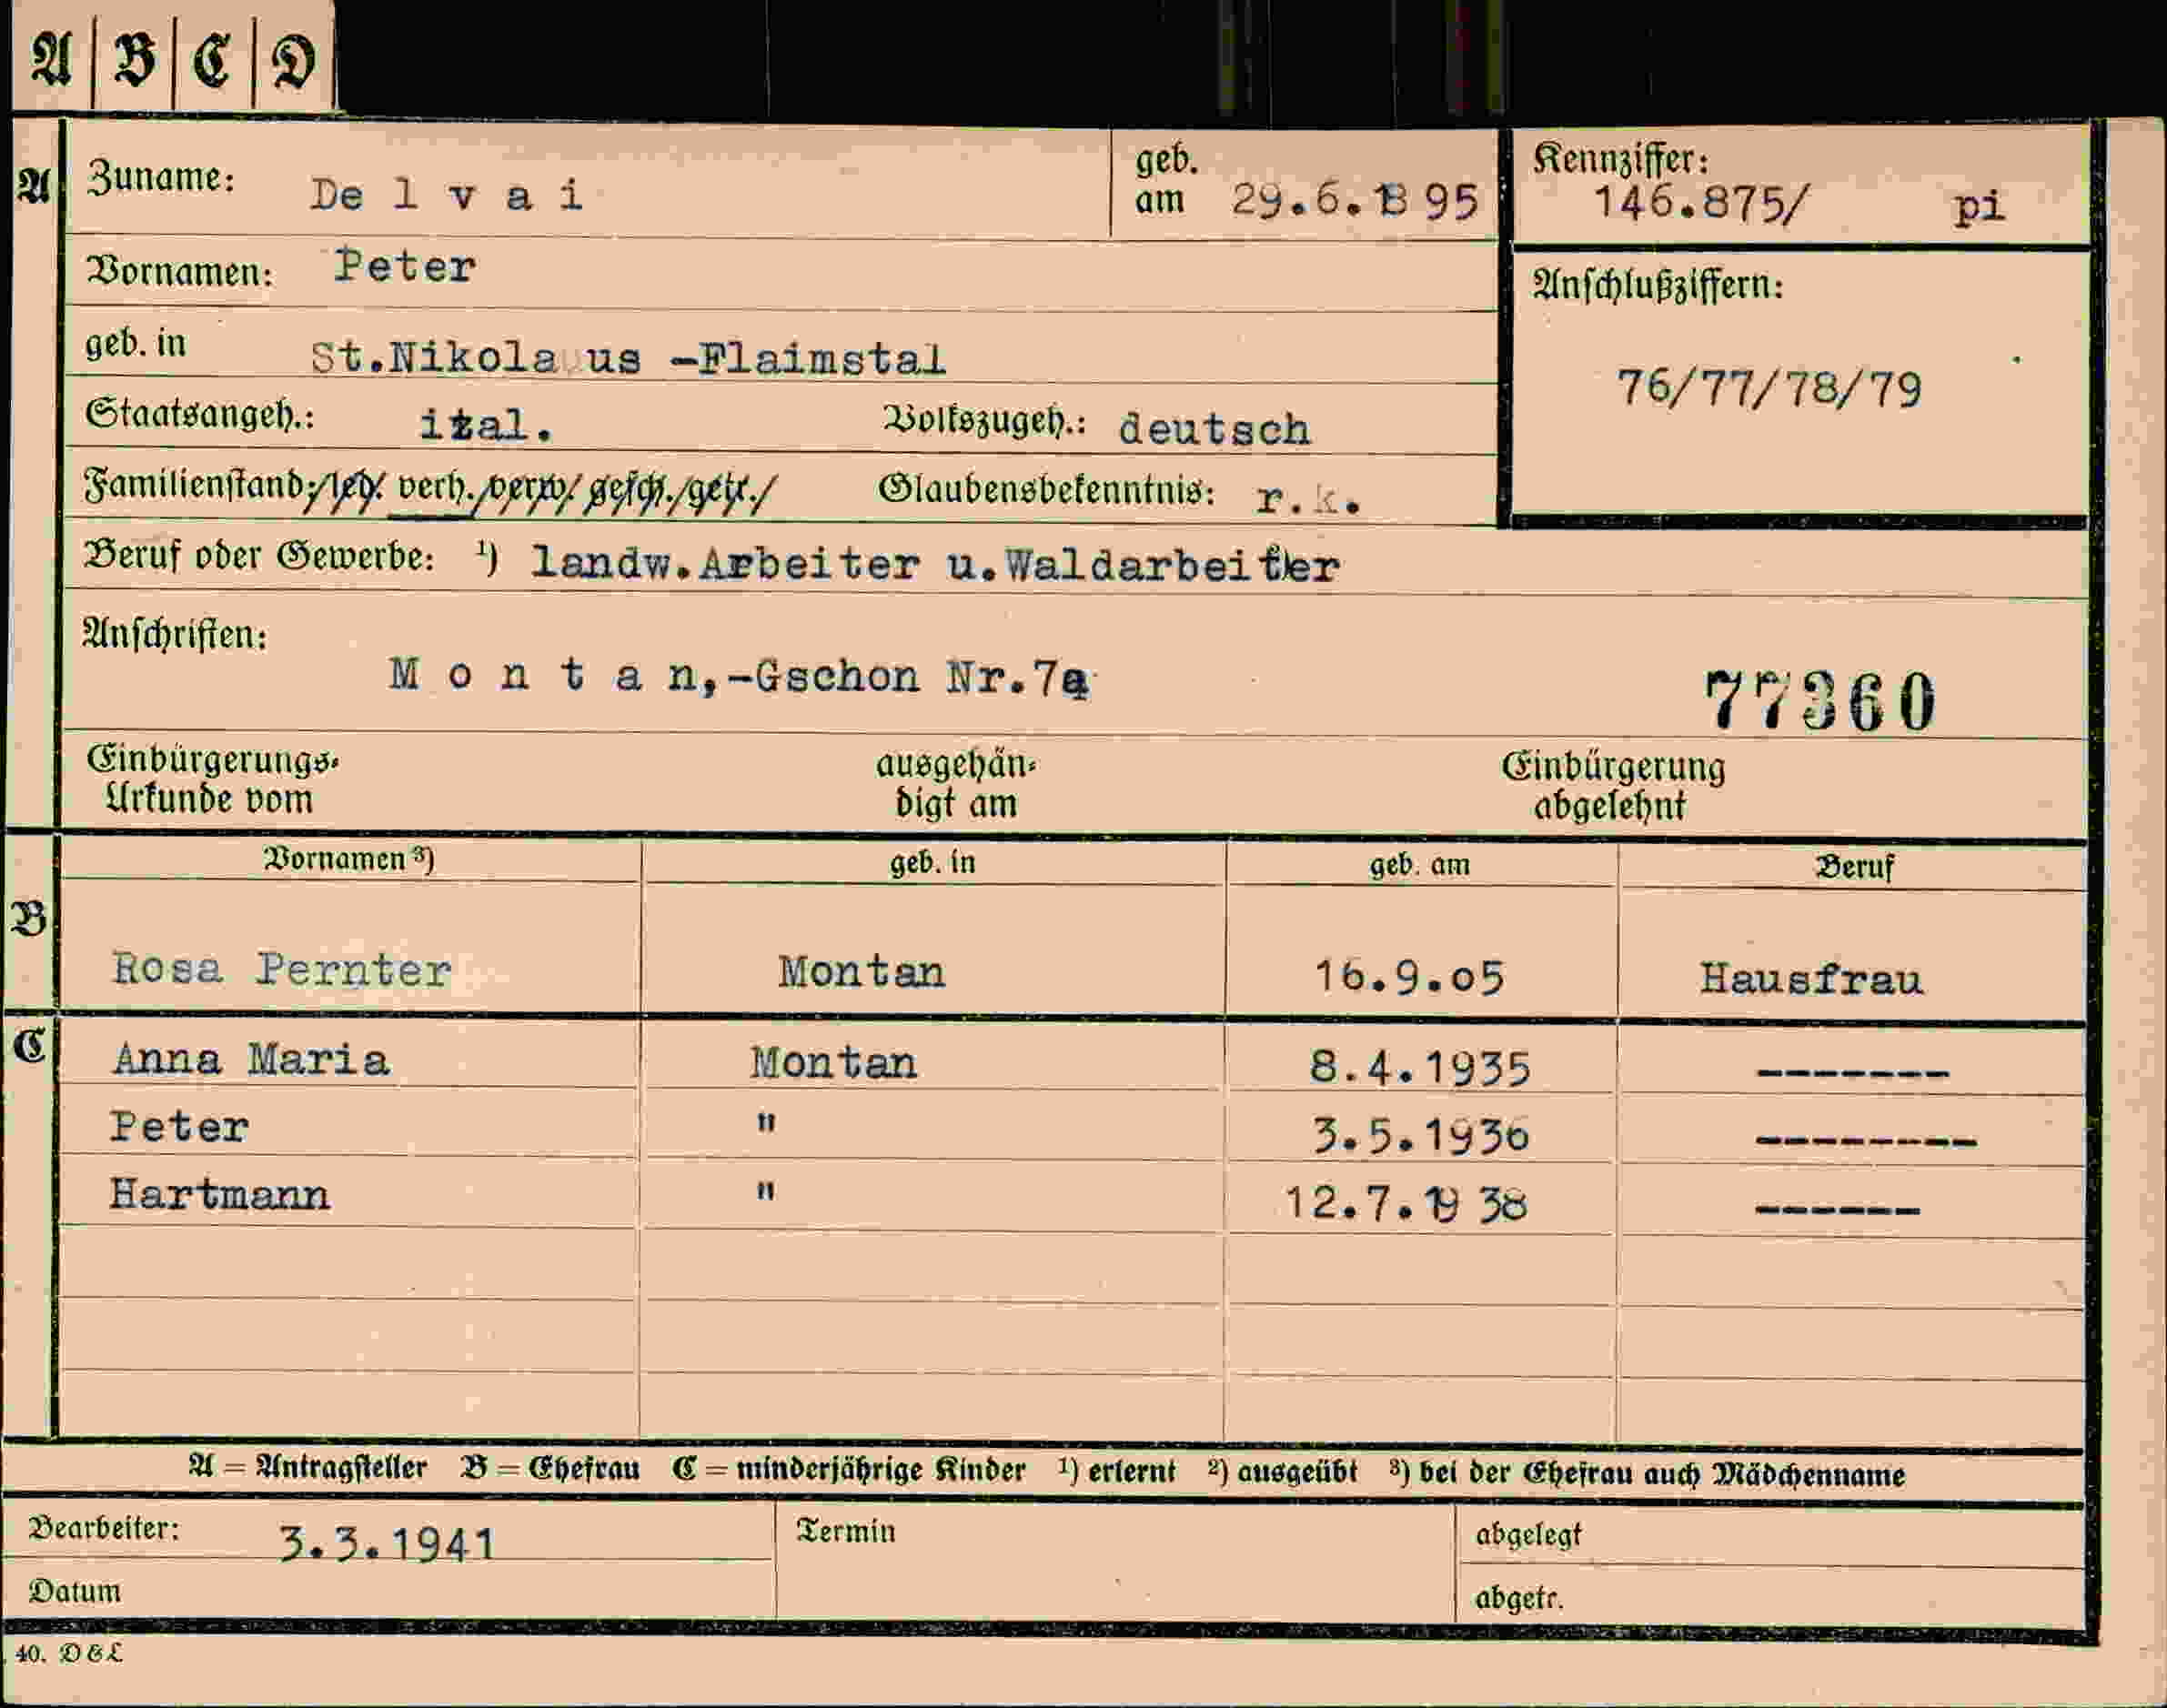2167x1708 pixels.
Task: Click Anschlußziffern value '76/77/78/79'
Action: tap(1769, 388)
